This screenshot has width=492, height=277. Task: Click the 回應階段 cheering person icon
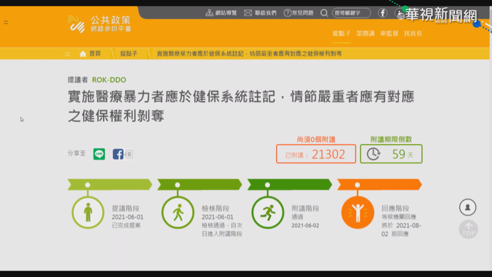click(x=357, y=213)
